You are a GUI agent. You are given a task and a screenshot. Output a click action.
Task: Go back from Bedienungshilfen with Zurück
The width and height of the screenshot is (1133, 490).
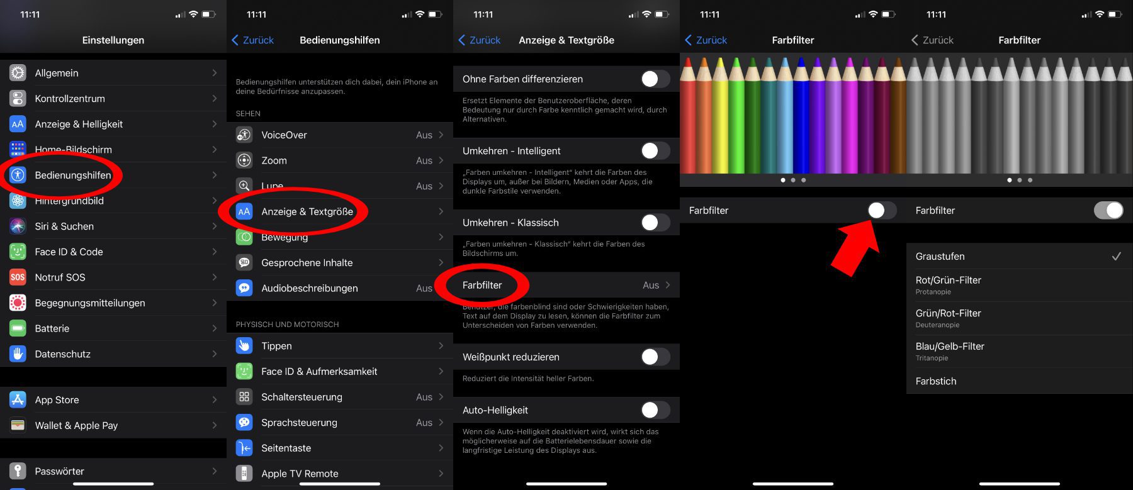[253, 40]
